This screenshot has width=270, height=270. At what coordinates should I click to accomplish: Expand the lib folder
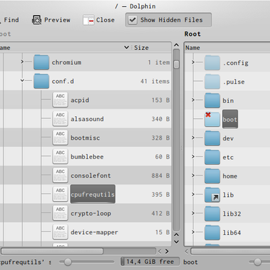point(193,194)
